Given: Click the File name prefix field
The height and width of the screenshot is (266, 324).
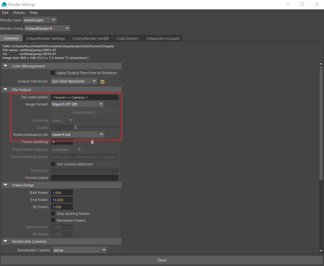Looking at the screenshot, I should click(x=85, y=97).
